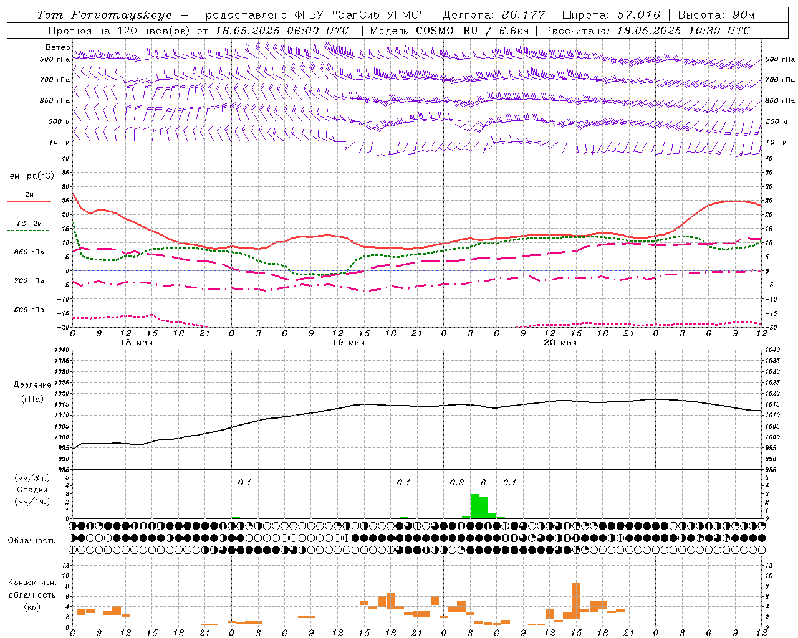798x638 pixels.
Task: Click the 19 мая date label
Action: 349,343
